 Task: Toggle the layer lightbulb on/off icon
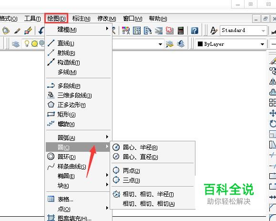(27, 43)
